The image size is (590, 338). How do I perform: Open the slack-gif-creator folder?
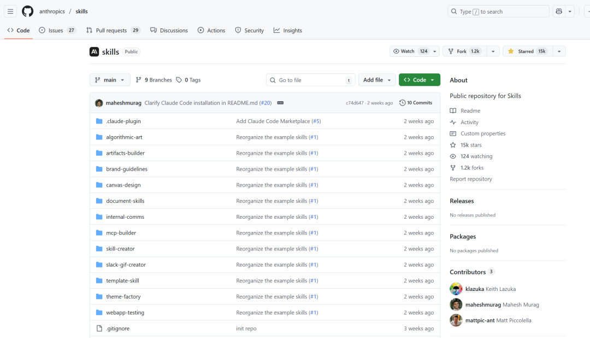click(126, 265)
